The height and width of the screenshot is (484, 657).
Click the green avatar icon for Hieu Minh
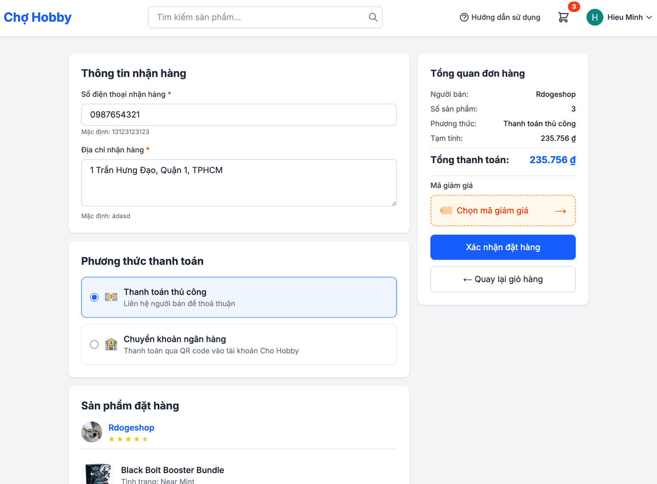[x=595, y=17]
